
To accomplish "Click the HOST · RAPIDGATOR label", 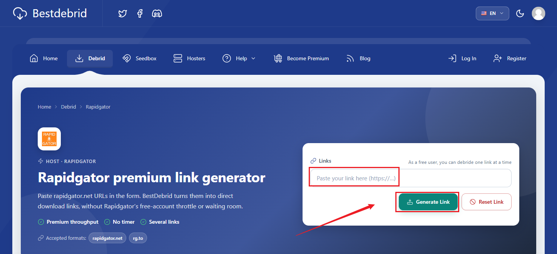I will tap(71, 162).
